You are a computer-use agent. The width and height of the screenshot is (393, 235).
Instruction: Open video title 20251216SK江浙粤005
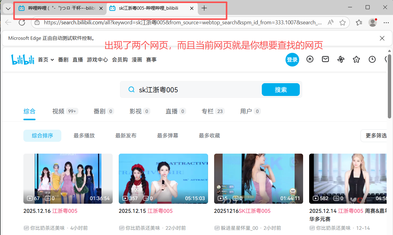(x=242, y=211)
